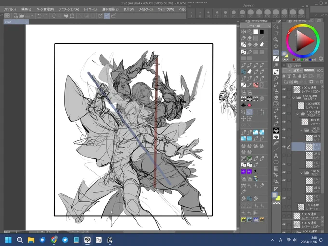
Task: Select the Text tool
Action: pyautogui.click(x=276, y=156)
